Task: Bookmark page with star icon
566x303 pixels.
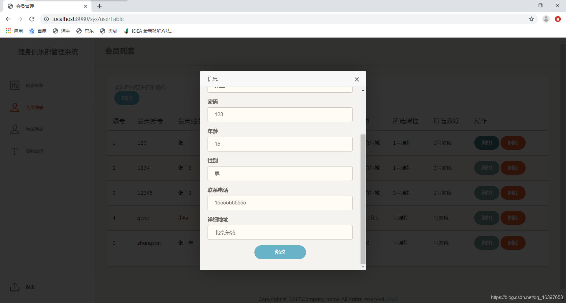Action: coord(531,19)
